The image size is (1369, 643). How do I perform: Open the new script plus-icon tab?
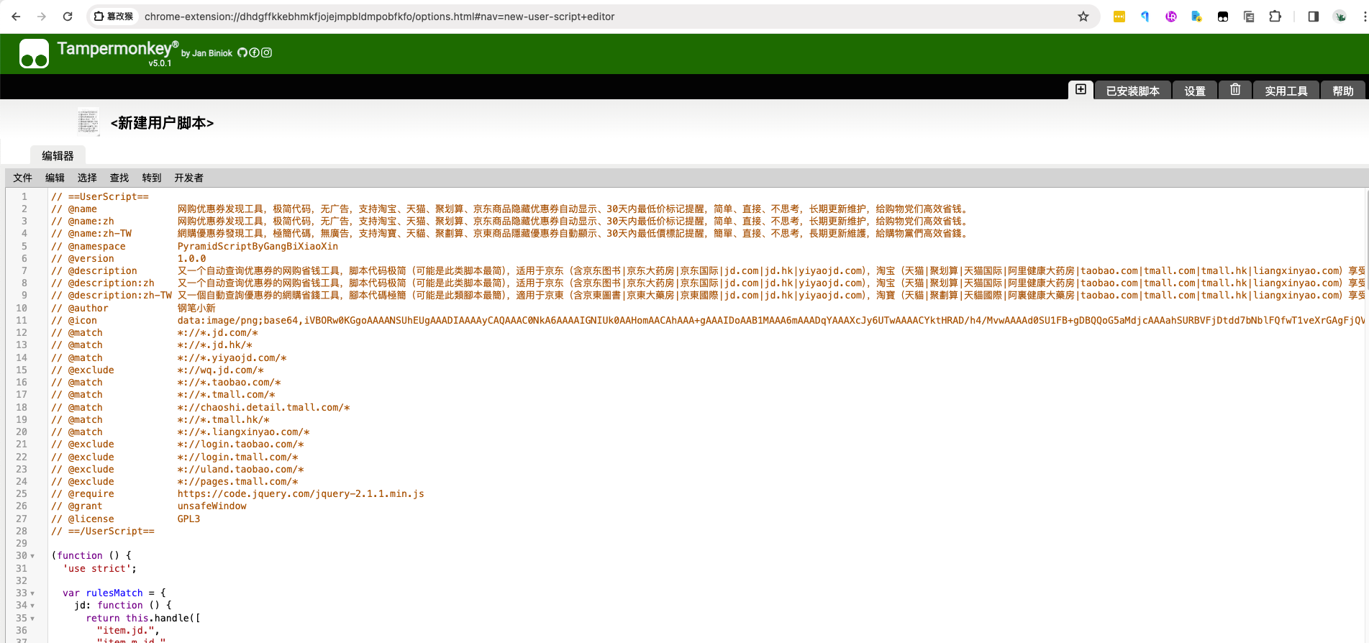coord(1081,90)
